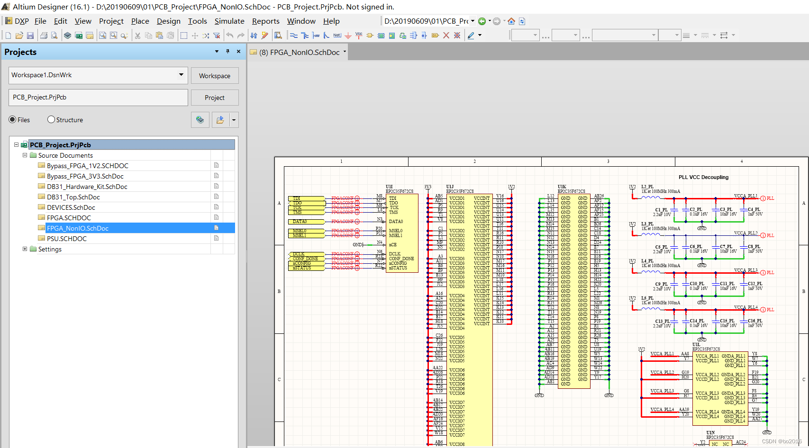Viewport: 809px width, 448px height.
Task: Print the schematic with the printer icon
Action: [x=44, y=36]
